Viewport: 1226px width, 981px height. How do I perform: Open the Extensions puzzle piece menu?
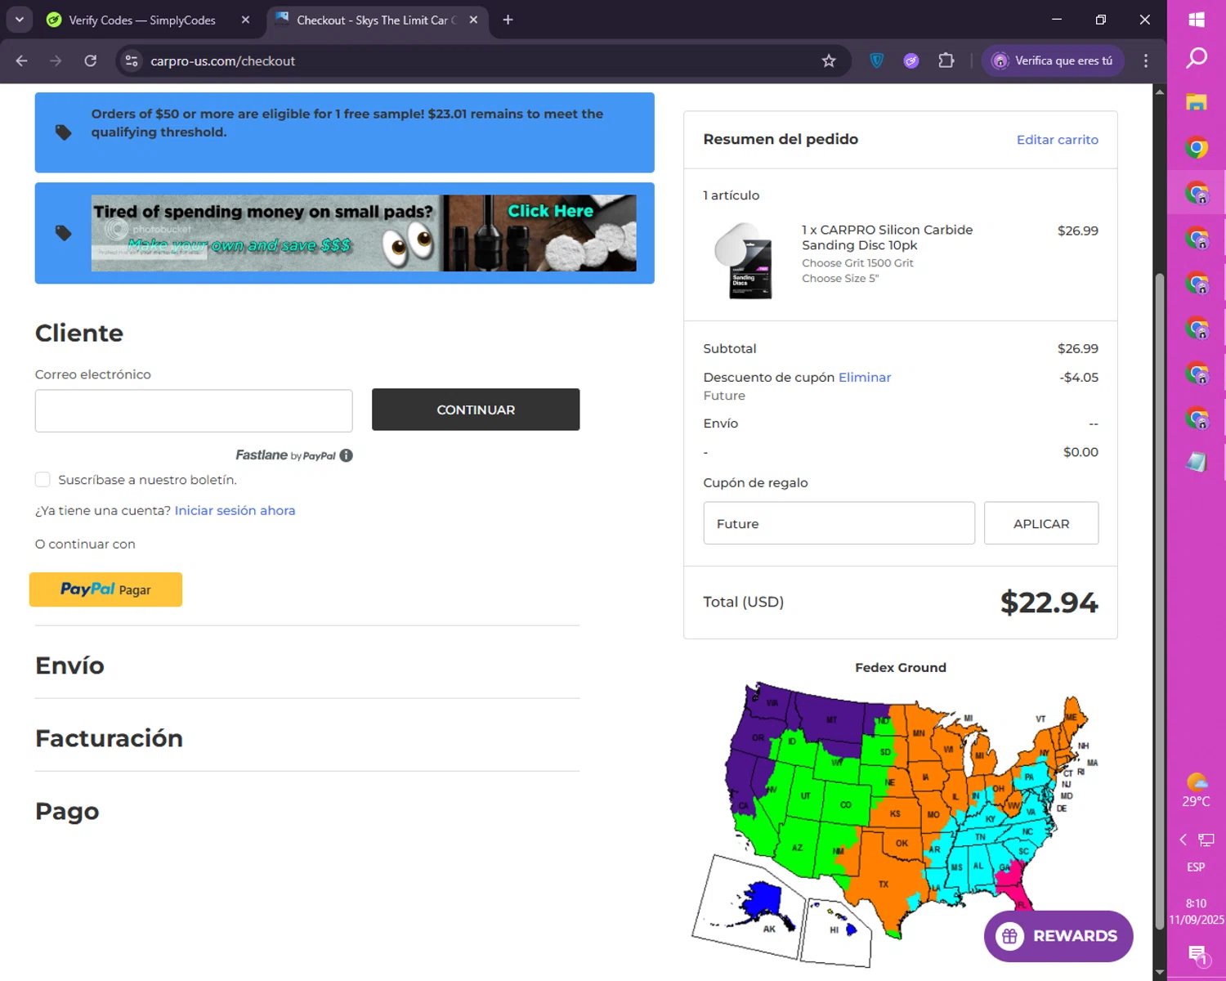tap(946, 60)
